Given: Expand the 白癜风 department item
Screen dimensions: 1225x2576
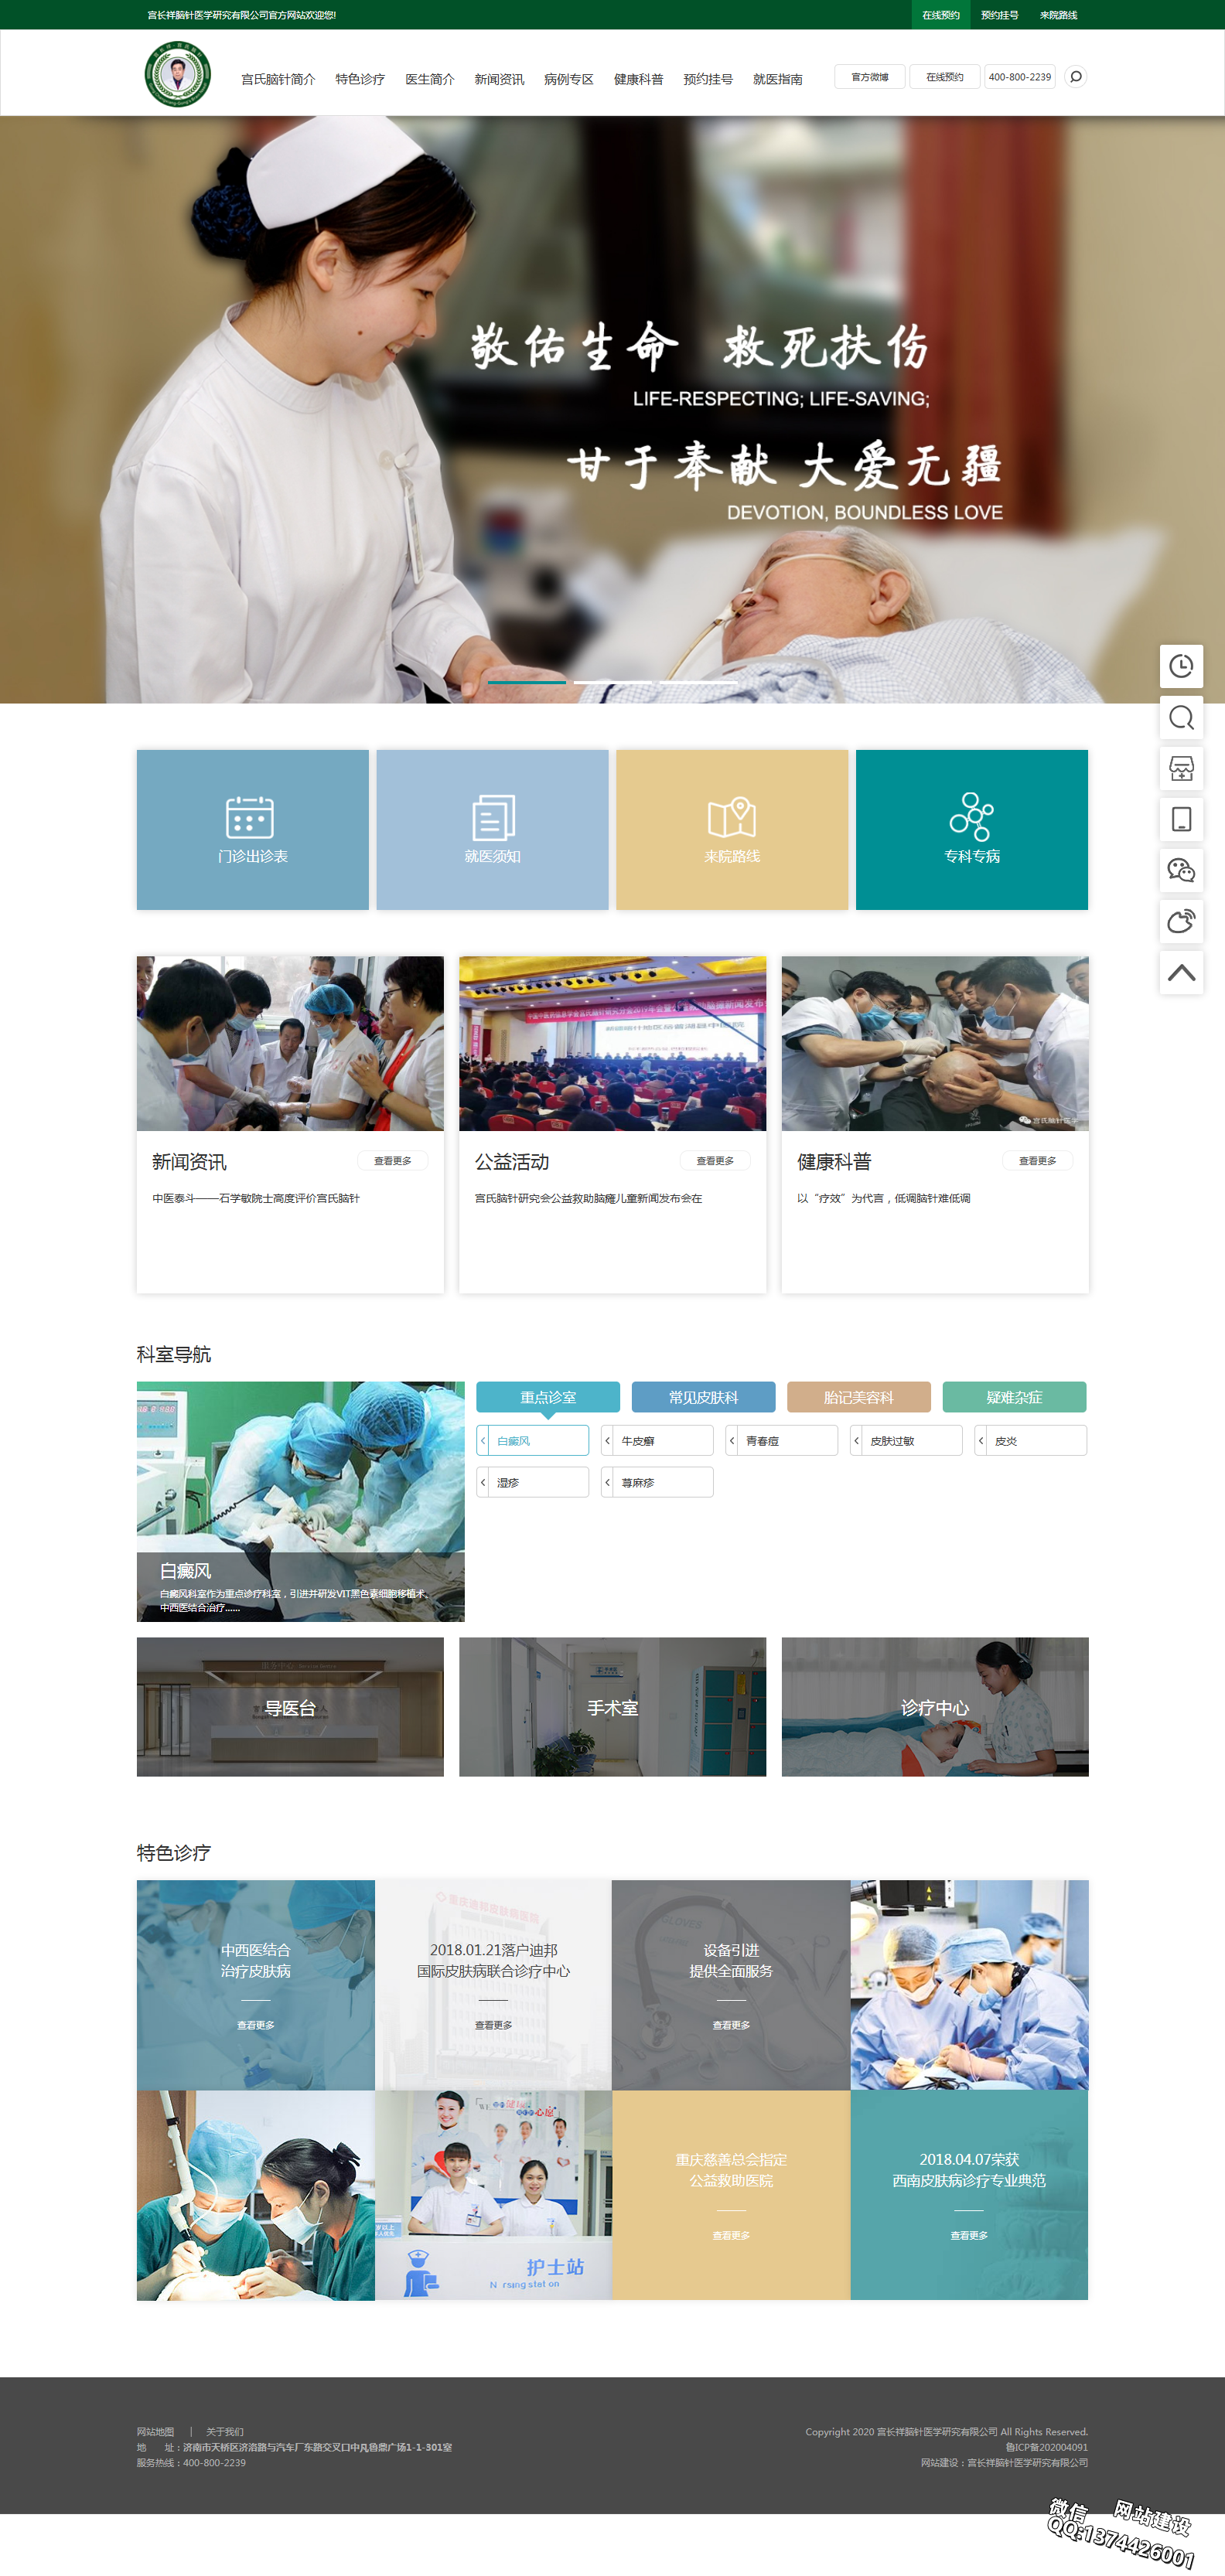Looking at the screenshot, I should click(533, 1440).
